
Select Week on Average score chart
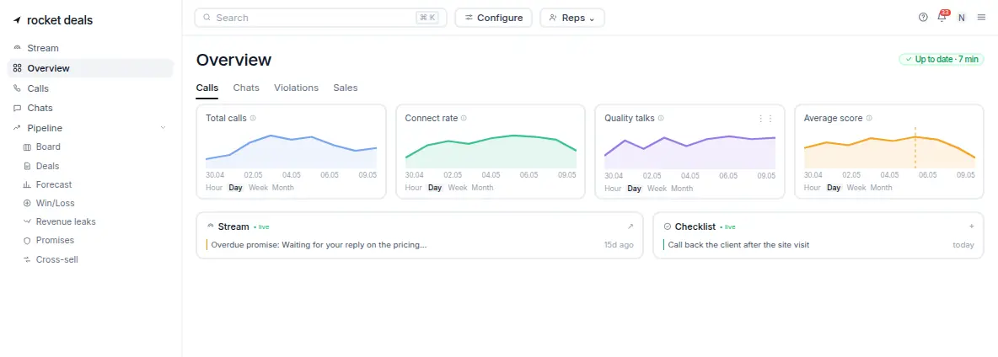tap(856, 188)
